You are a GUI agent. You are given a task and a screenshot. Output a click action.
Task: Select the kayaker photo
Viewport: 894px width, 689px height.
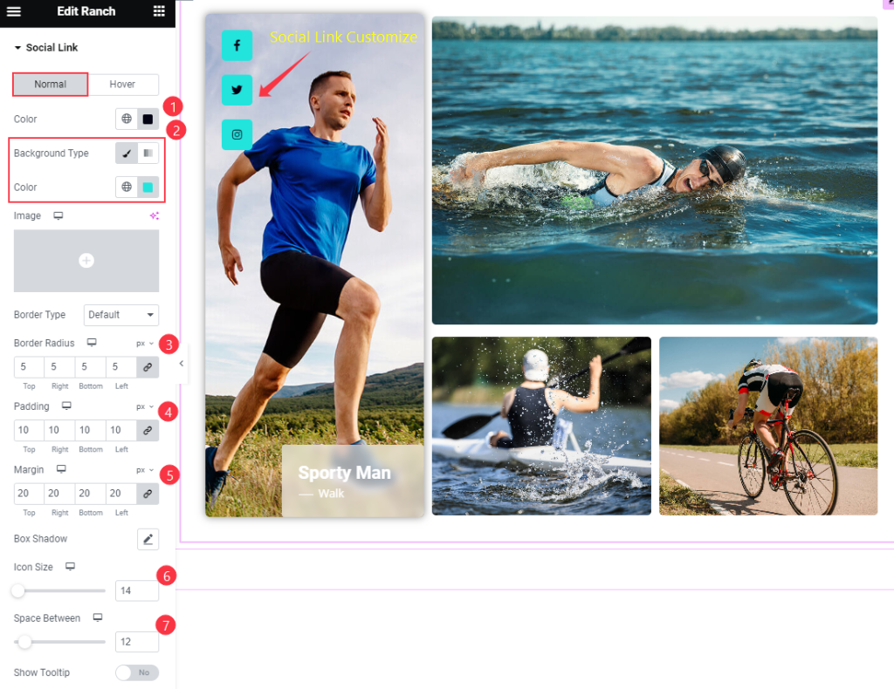(541, 426)
